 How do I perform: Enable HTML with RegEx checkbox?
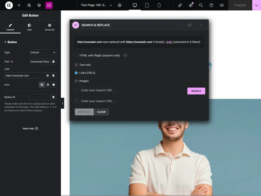(76, 55)
